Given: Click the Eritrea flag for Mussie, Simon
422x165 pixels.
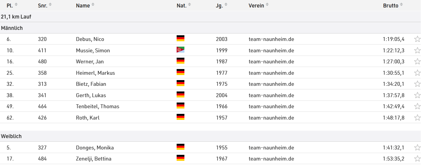Looking at the screenshot, I should point(181,50).
